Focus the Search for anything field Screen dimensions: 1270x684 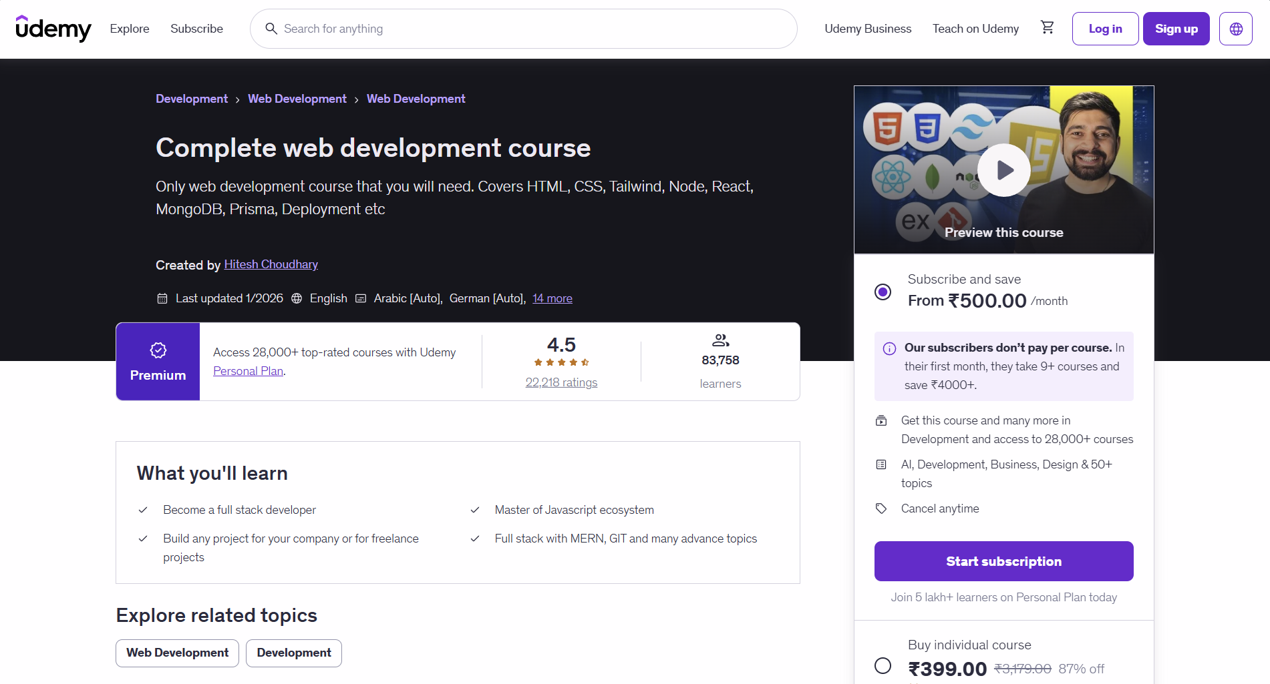[x=524, y=29]
